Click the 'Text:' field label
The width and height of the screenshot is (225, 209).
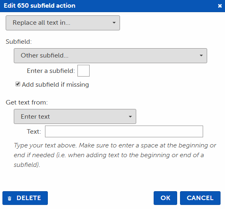pyautogui.click(x=34, y=132)
